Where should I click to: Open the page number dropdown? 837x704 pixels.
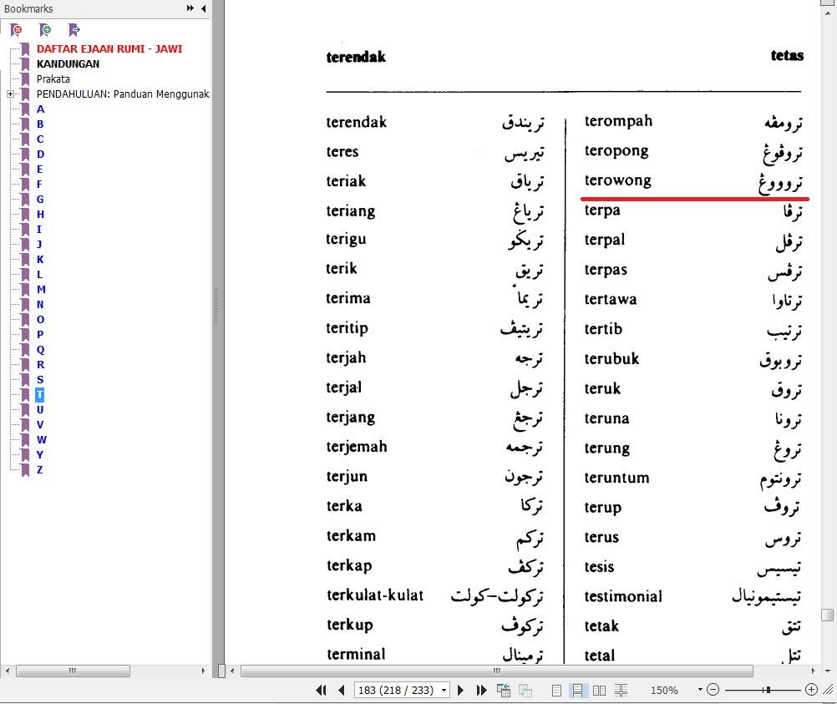[x=444, y=690]
